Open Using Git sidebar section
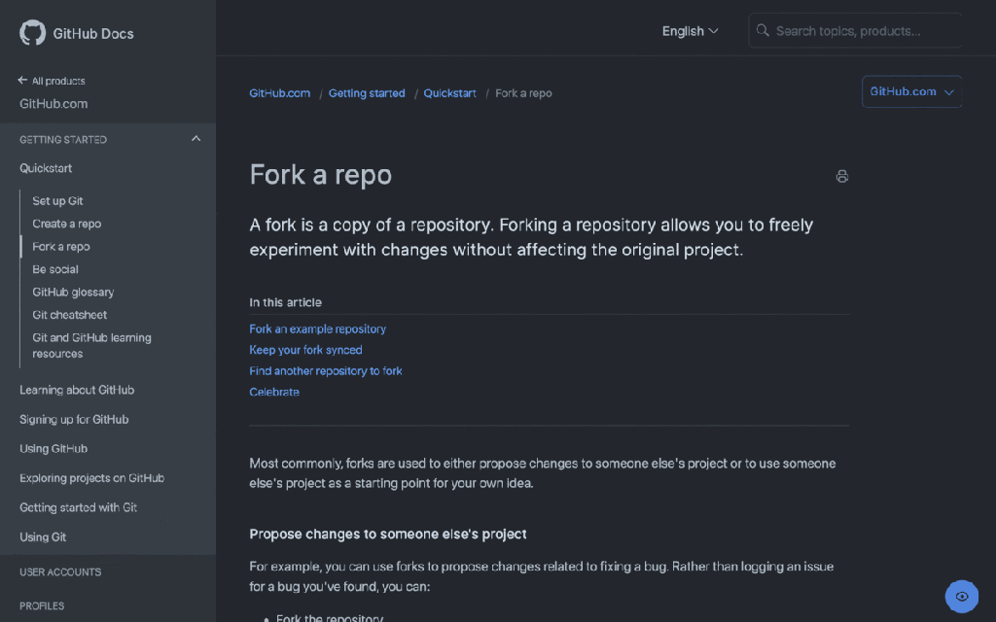The image size is (996, 622). point(45,536)
